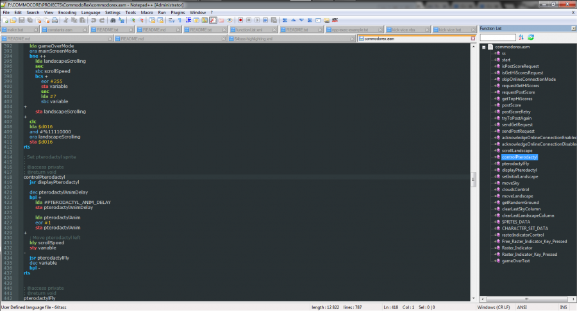Close the Function List panel
The width and height of the screenshot is (577, 311).
[573, 29]
